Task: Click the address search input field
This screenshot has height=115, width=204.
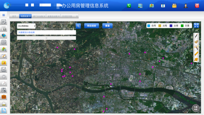Action: [x=55, y=26]
